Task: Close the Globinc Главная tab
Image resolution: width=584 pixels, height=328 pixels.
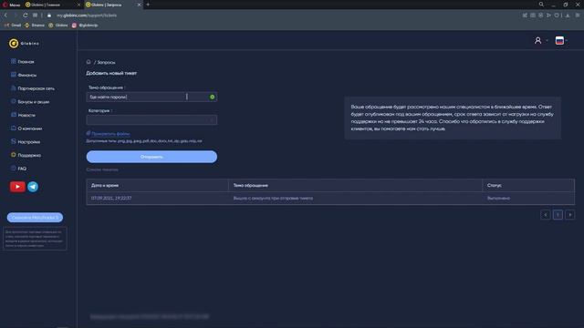Action: (x=78, y=5)
